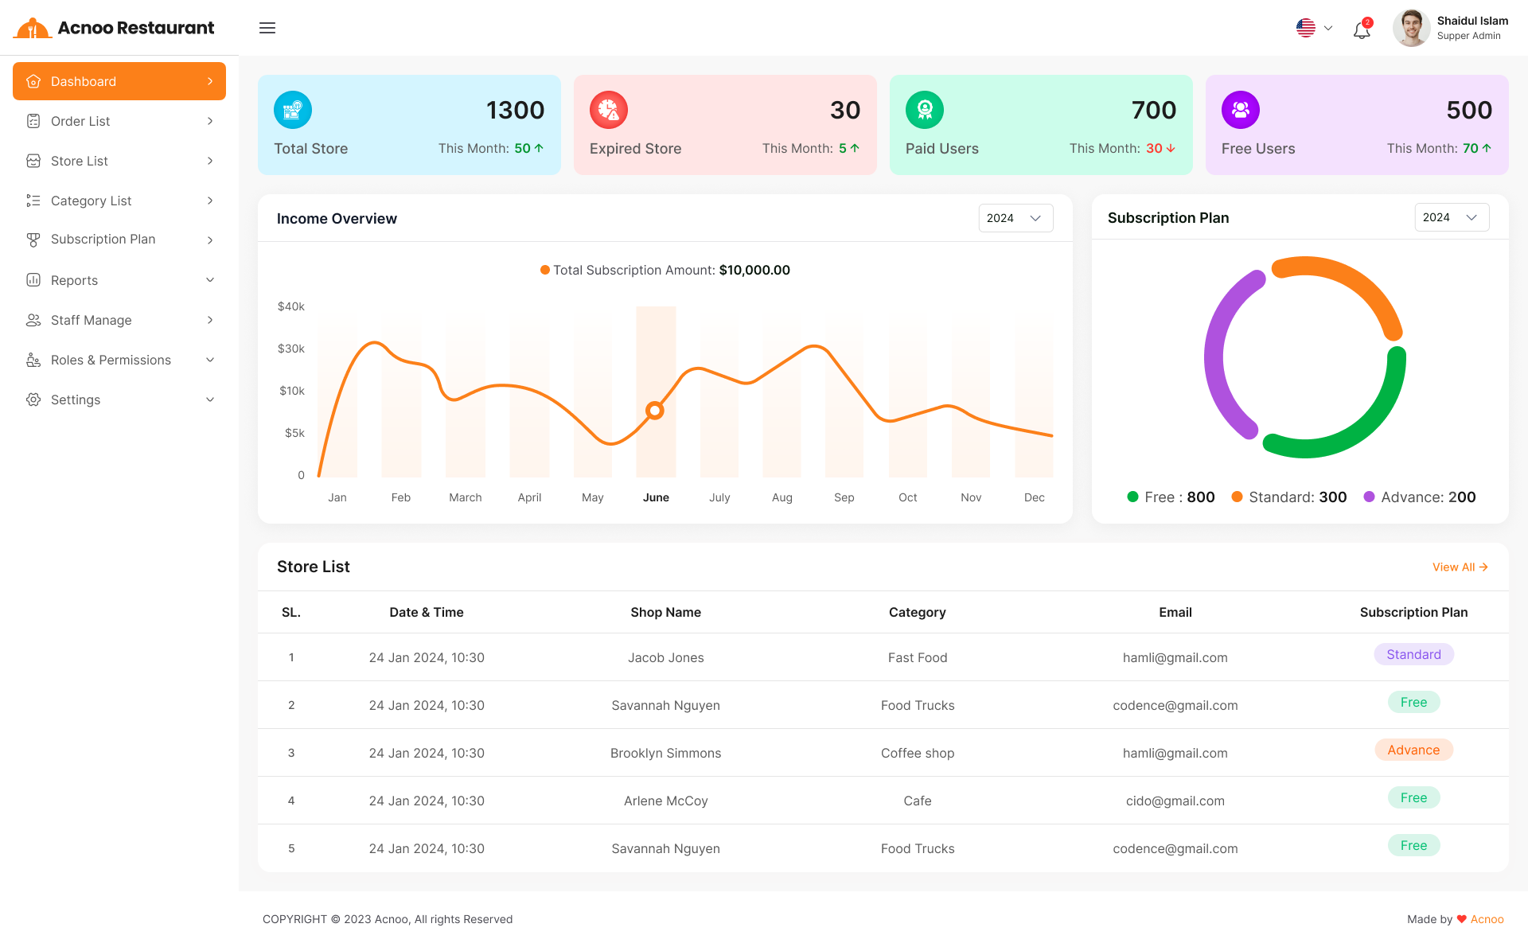The height and width of the screenshot is (947, 1528).
Task: Expand the Settings sidebar section
Action: 119,399
